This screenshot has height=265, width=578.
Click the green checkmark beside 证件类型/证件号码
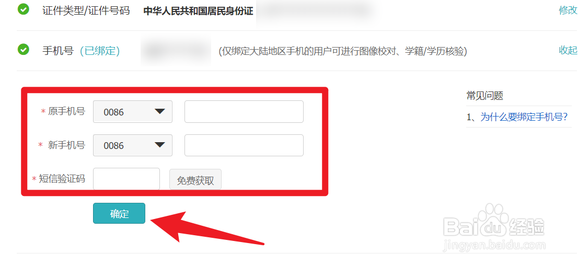[23, 9]
